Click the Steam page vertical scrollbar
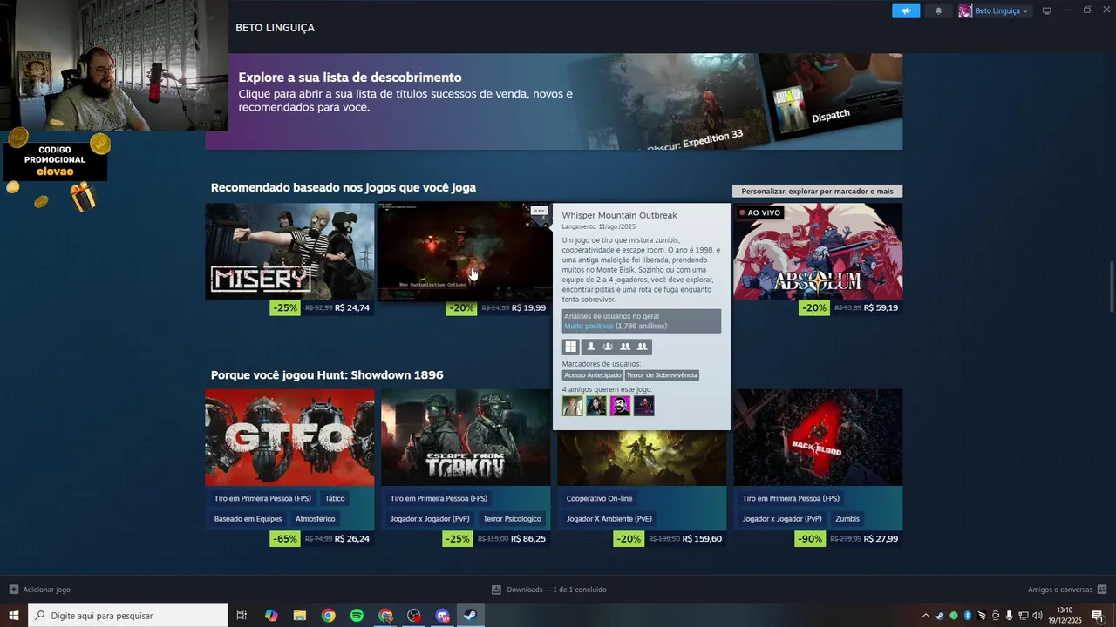This screenshot has height=627, width=1116. pyautogui.click(x=1111, y=287)
